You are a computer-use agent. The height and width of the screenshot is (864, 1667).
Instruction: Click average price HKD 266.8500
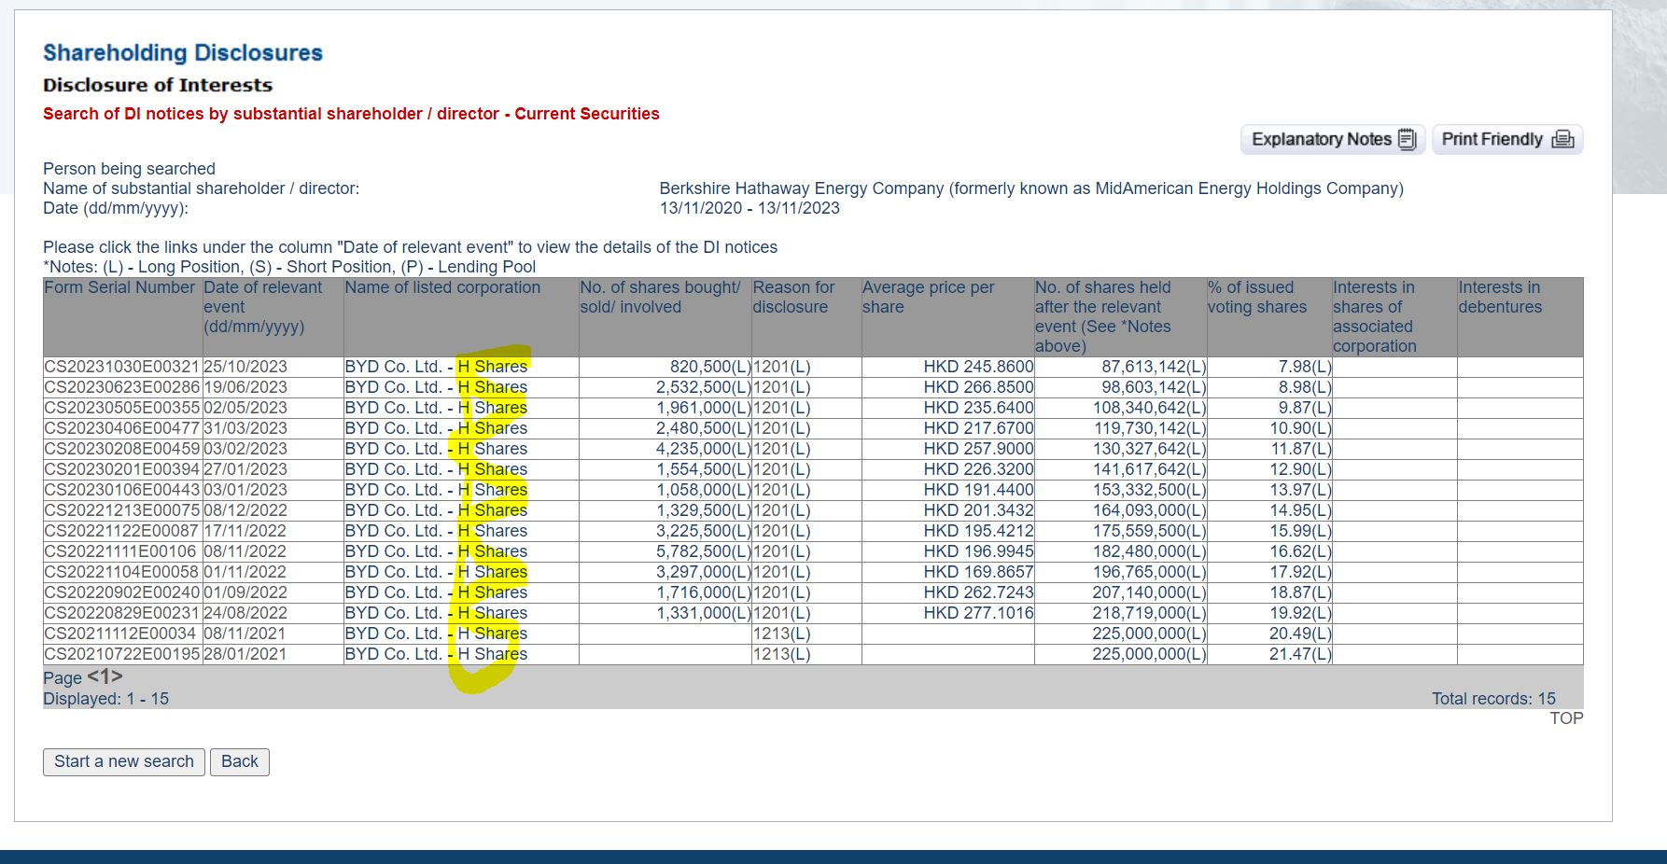(x=979, y=387)
